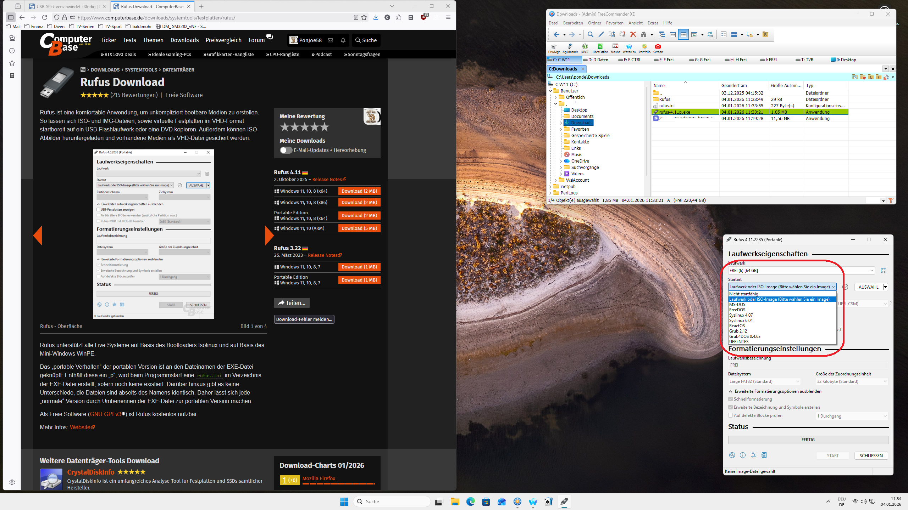Open Rufus settings sliders icon
Image resolution: width=908 pixels, height=510 pixels.
click(x=753, y=455)
